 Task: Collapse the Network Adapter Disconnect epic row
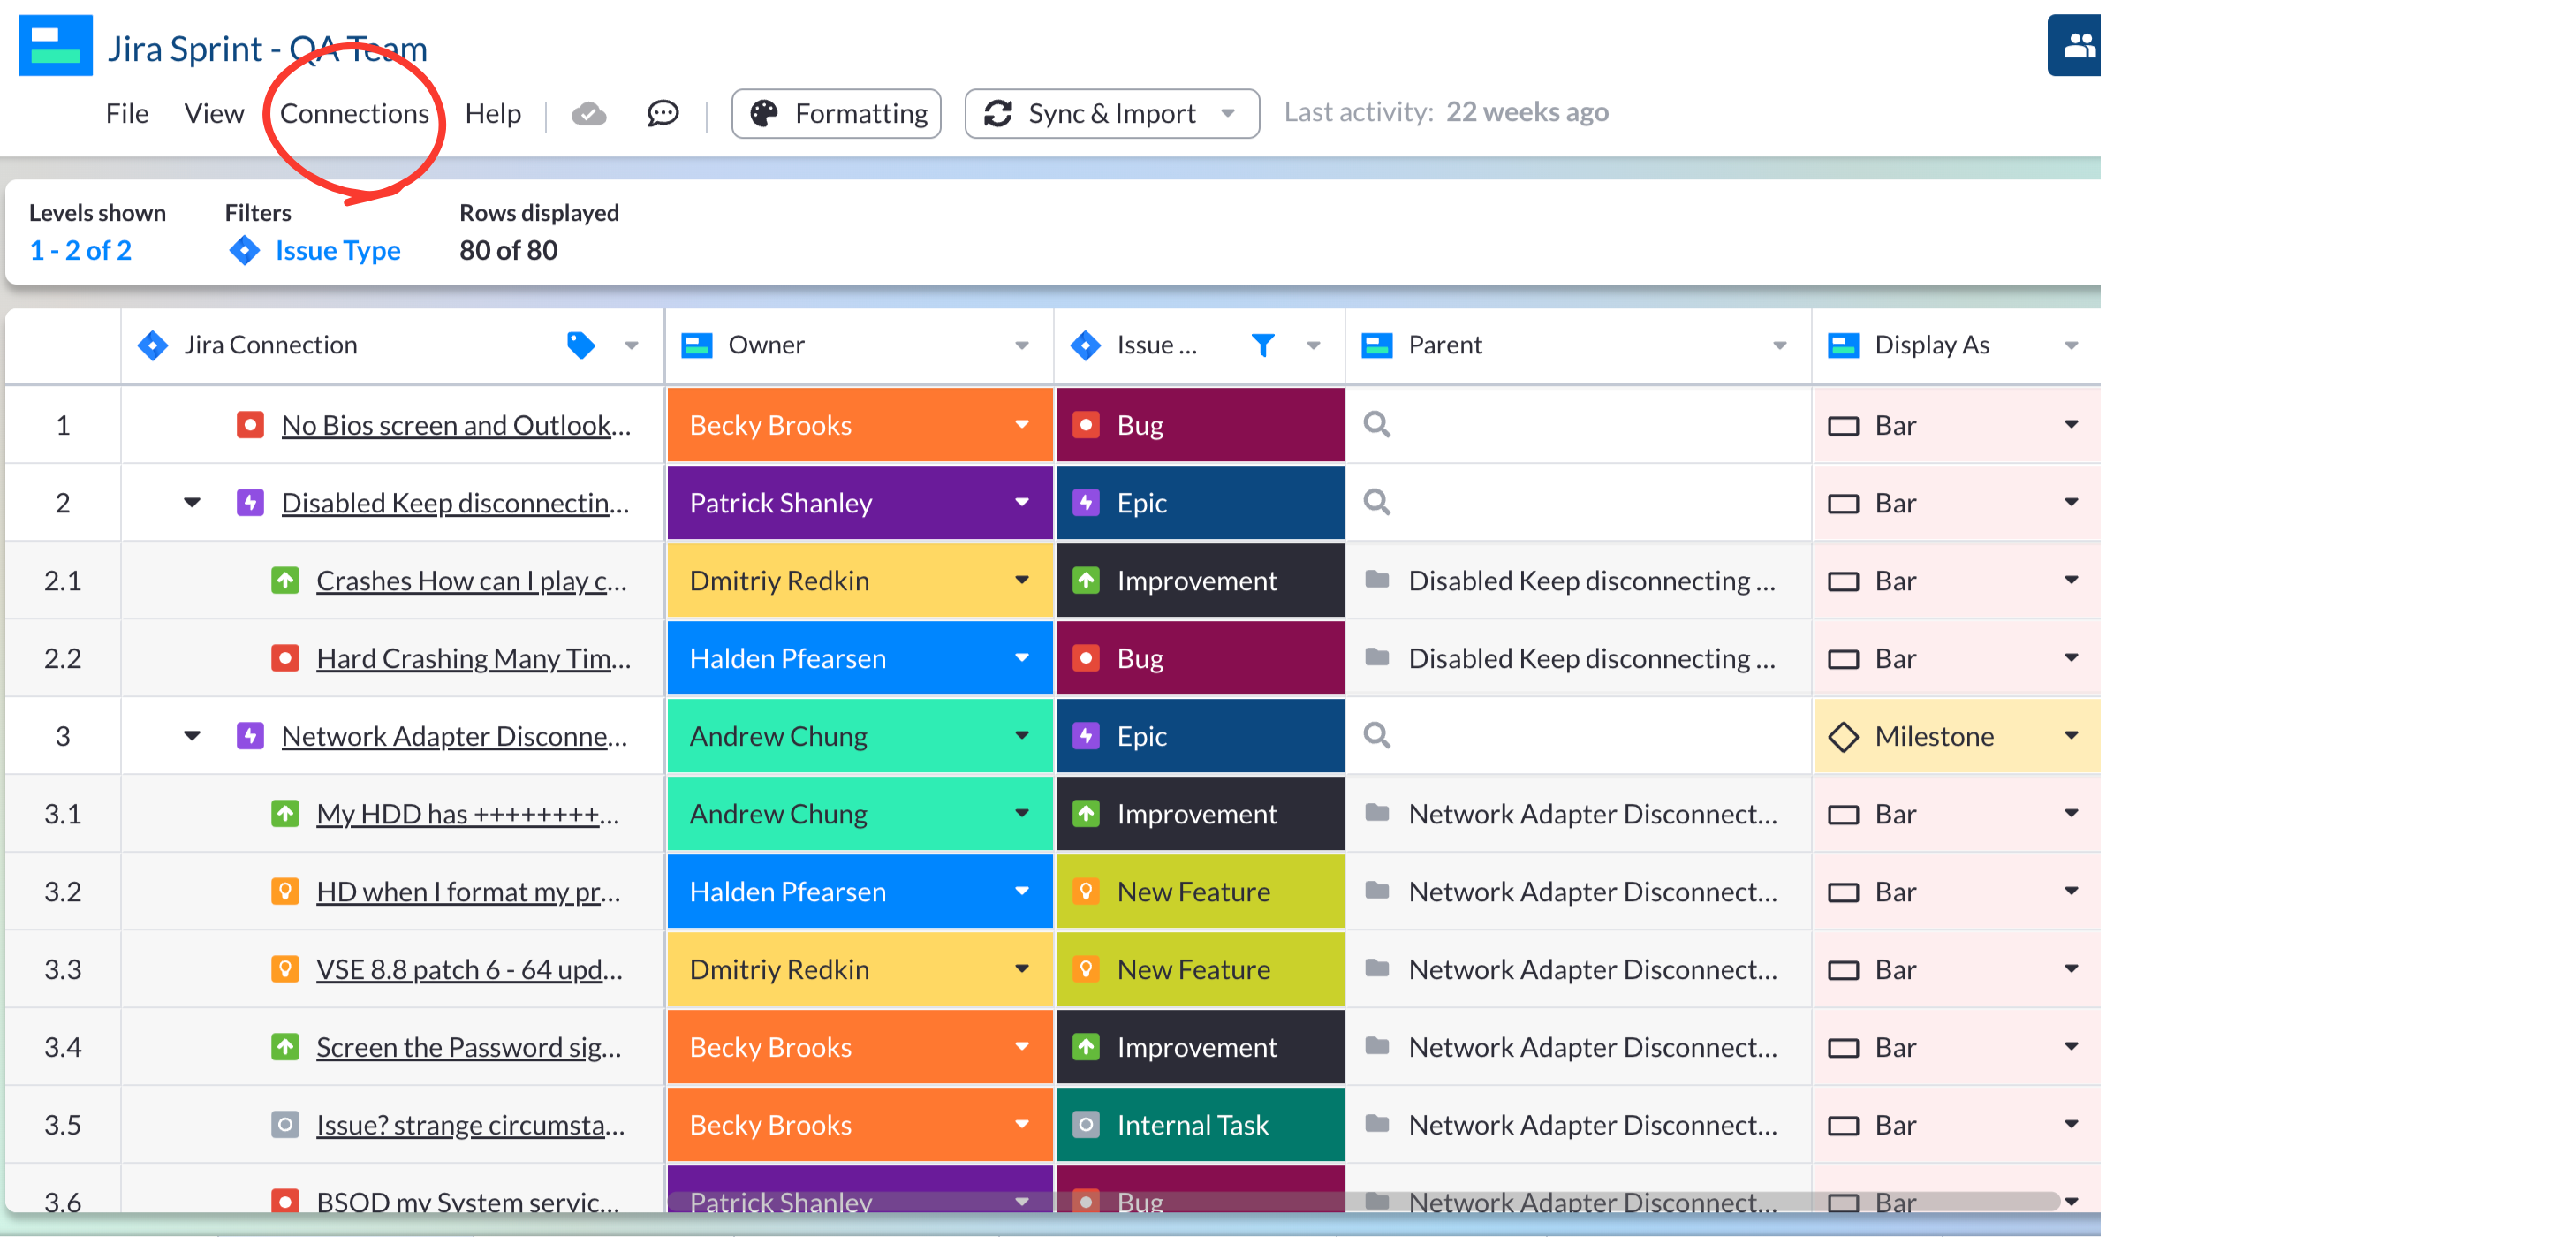(192, 736)
